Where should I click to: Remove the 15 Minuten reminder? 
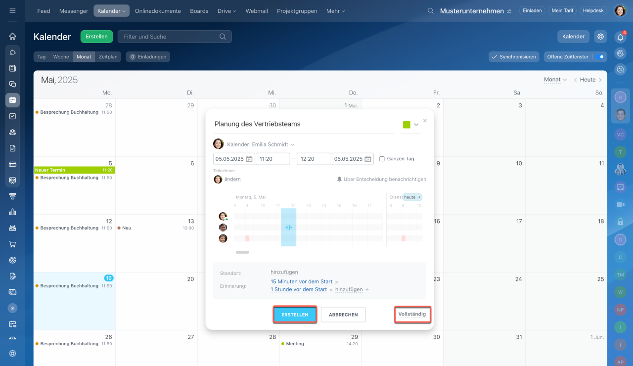tap(337, 282)
